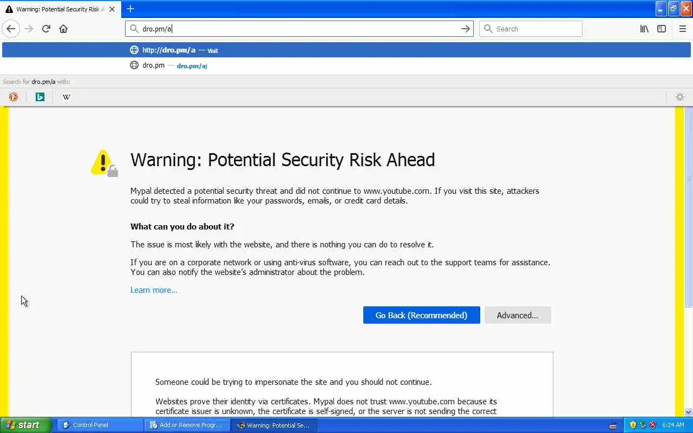Search with Wikipedia engine icon
693x433 pixels.
click(x=66, y=97)
